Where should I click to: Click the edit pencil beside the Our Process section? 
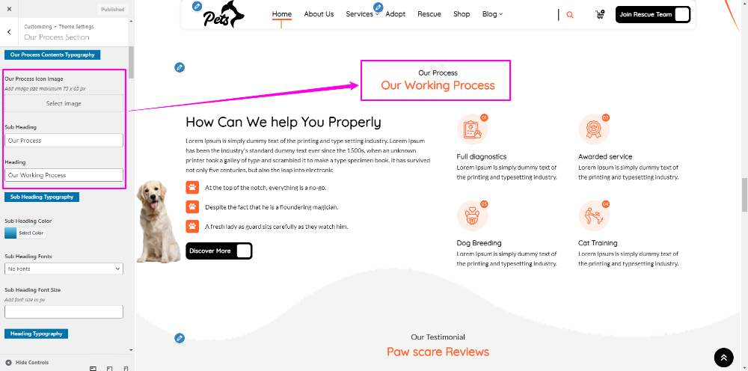180,67
